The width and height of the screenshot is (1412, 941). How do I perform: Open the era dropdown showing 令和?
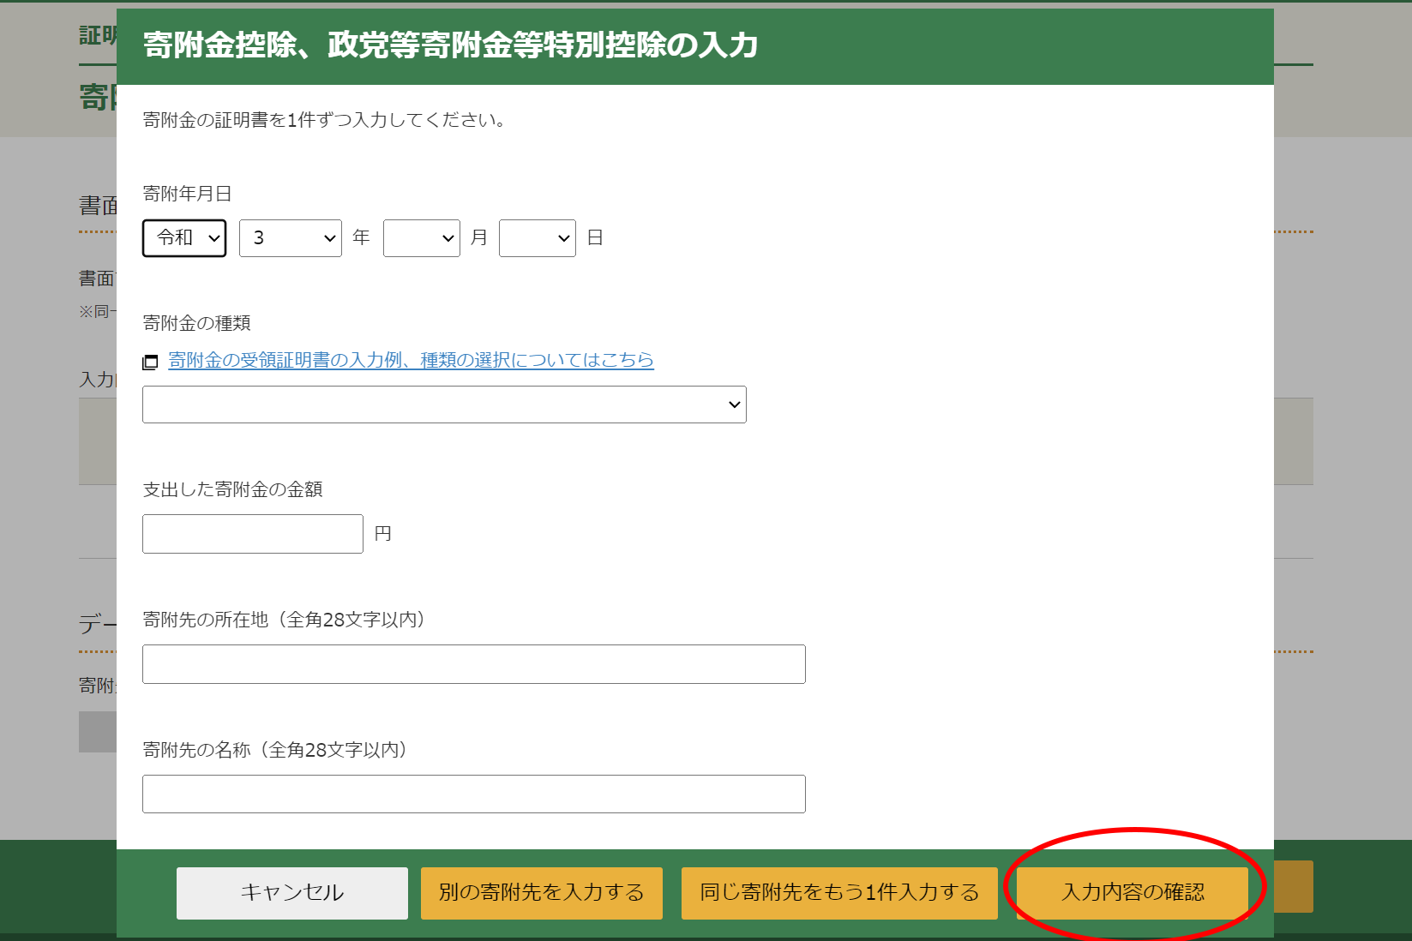[184, 237]
